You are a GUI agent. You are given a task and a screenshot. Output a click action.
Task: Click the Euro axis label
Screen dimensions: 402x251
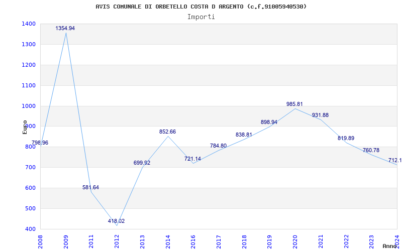(x=25, y=127)
